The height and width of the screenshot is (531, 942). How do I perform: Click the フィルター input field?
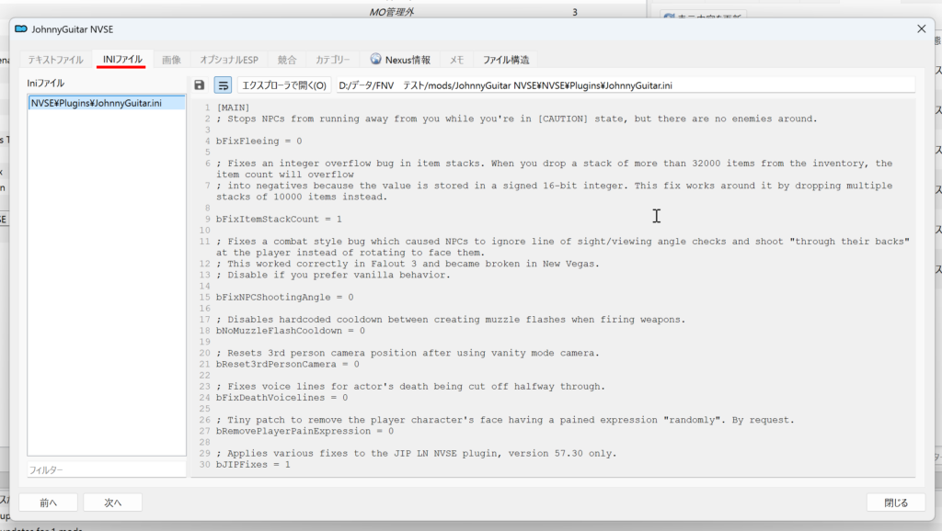tap(106, 469)
